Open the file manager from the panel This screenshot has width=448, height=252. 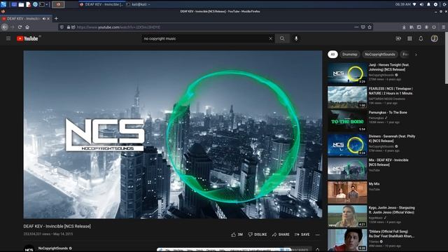[21, 5]
